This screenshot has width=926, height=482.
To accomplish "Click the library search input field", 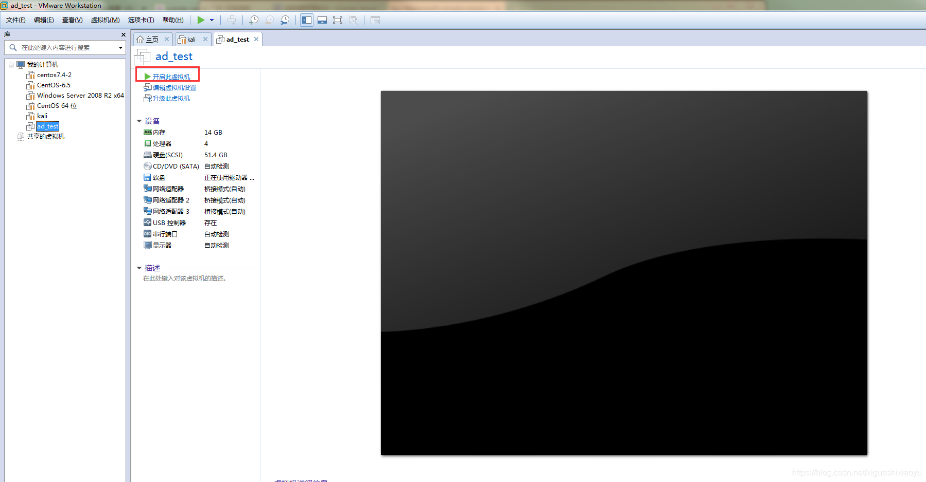I will 64,47.
